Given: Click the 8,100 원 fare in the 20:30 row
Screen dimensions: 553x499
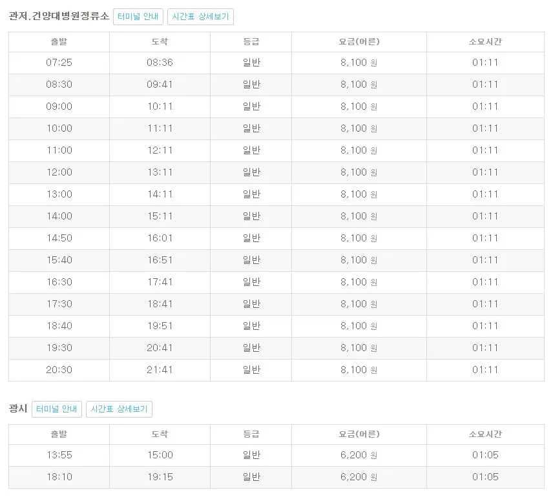Looking at the screenshot, I should coord(359,370).
